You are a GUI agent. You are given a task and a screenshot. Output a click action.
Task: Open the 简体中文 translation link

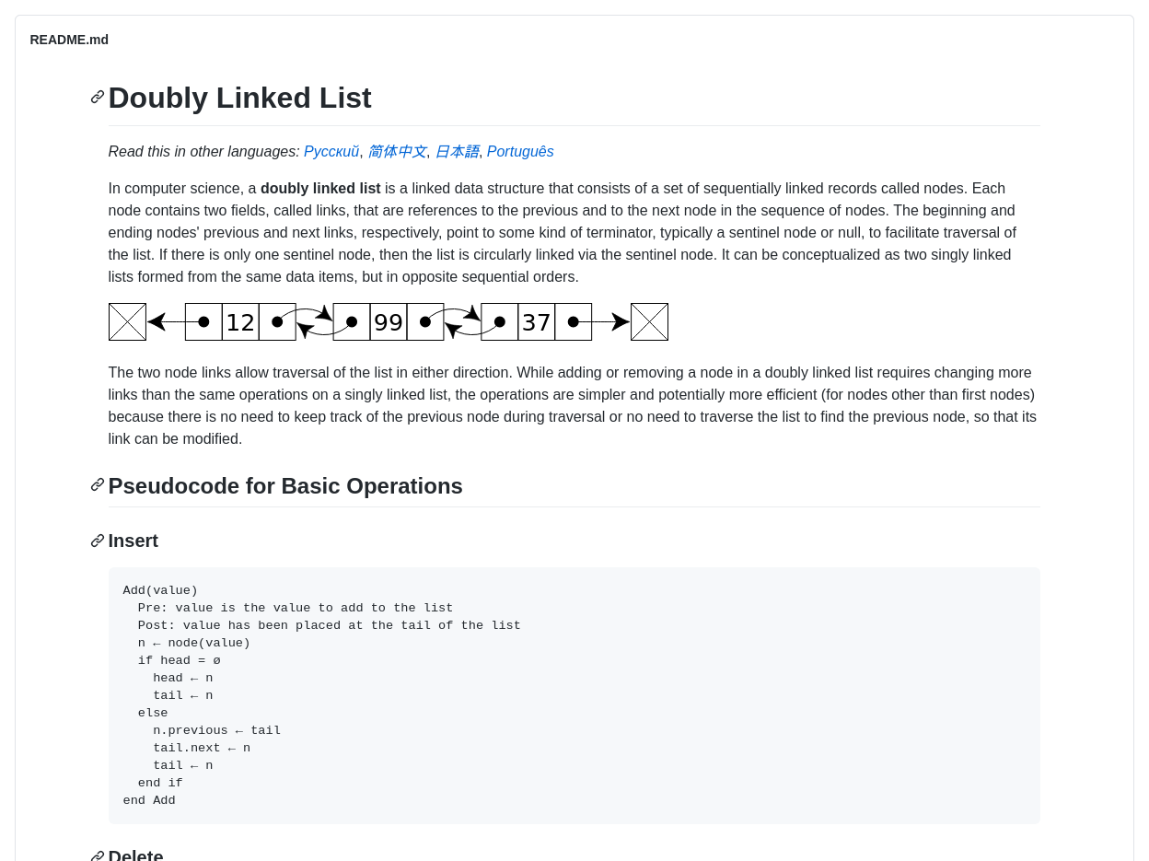pyautogui.click(x=397, y=151)
